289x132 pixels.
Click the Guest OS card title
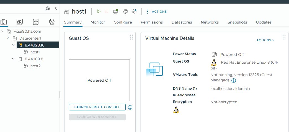coord(79,38)
